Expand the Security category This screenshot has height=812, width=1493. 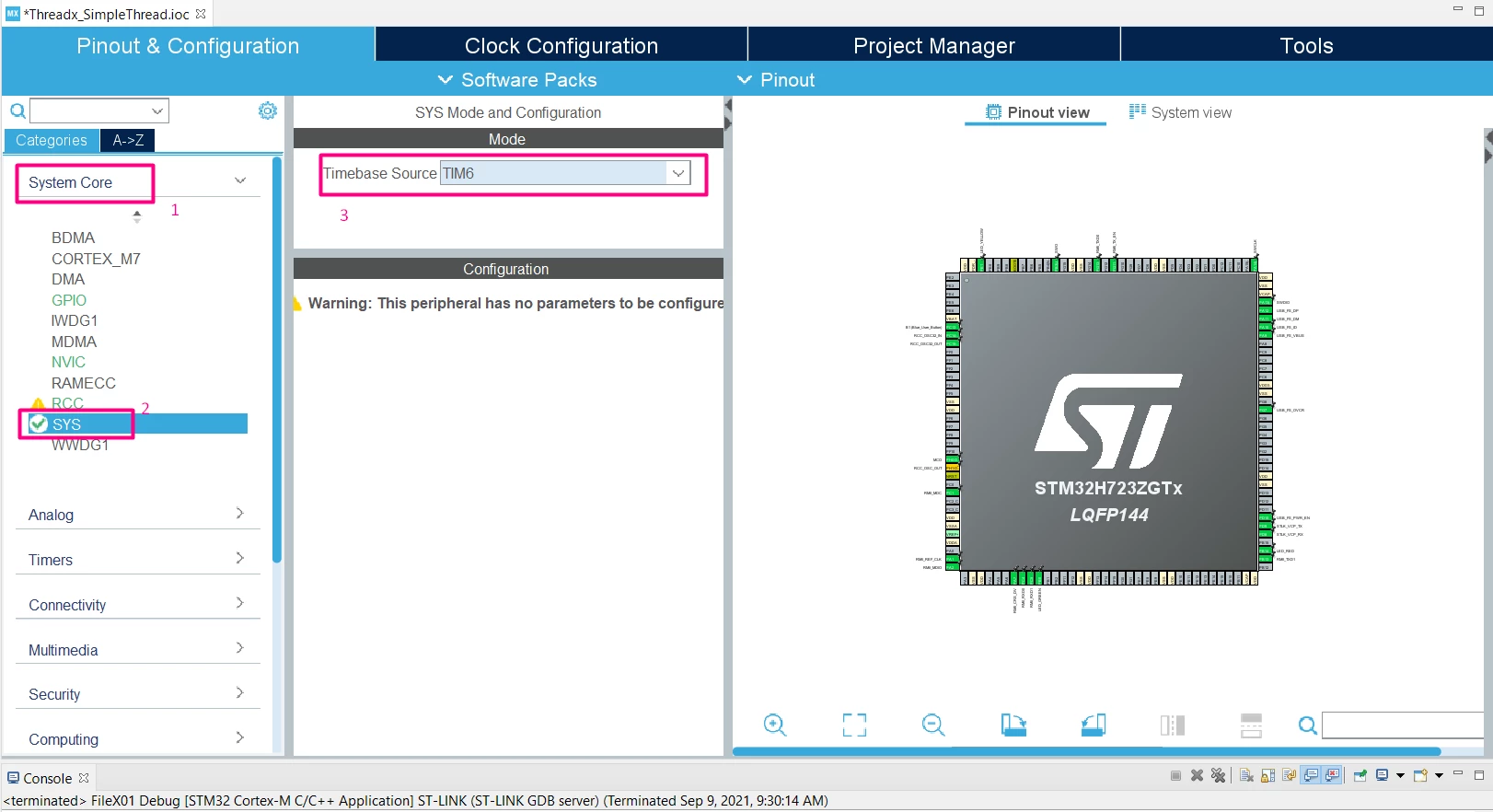(x=138, y=693)
